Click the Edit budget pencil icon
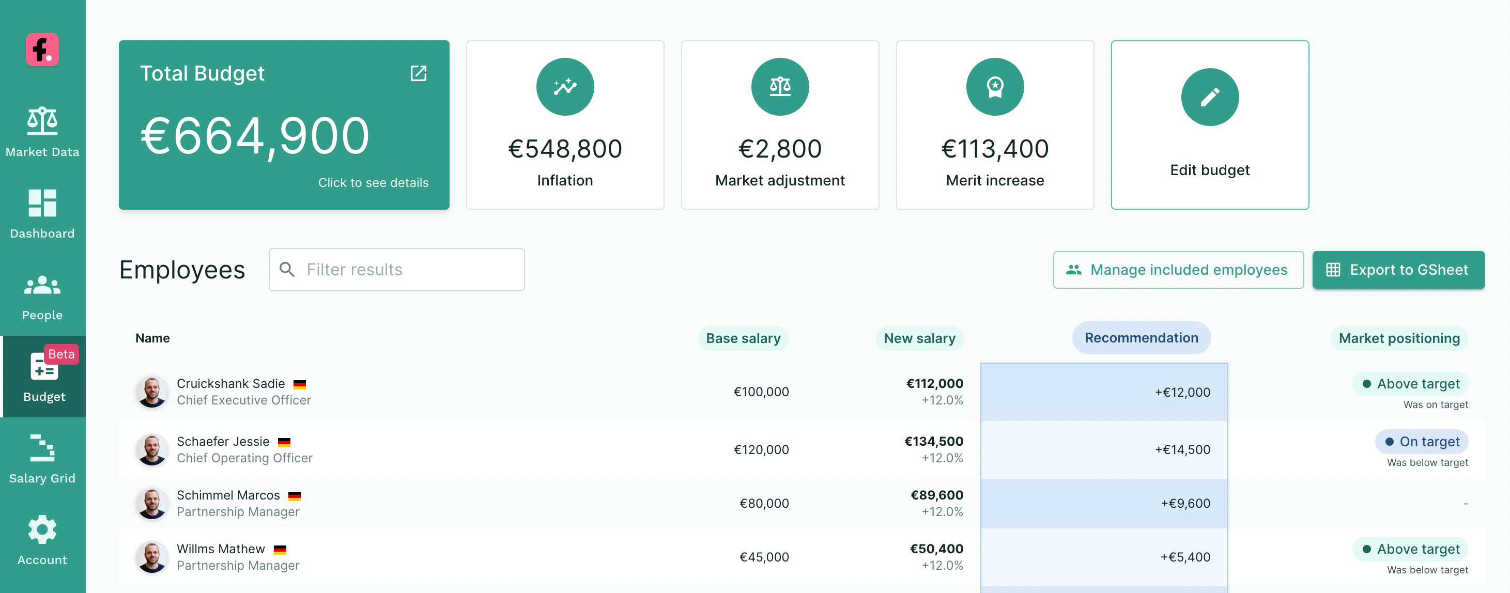Image resolution: width=1510 pixels, height=593 pixels. click(x=1209, y=97)
